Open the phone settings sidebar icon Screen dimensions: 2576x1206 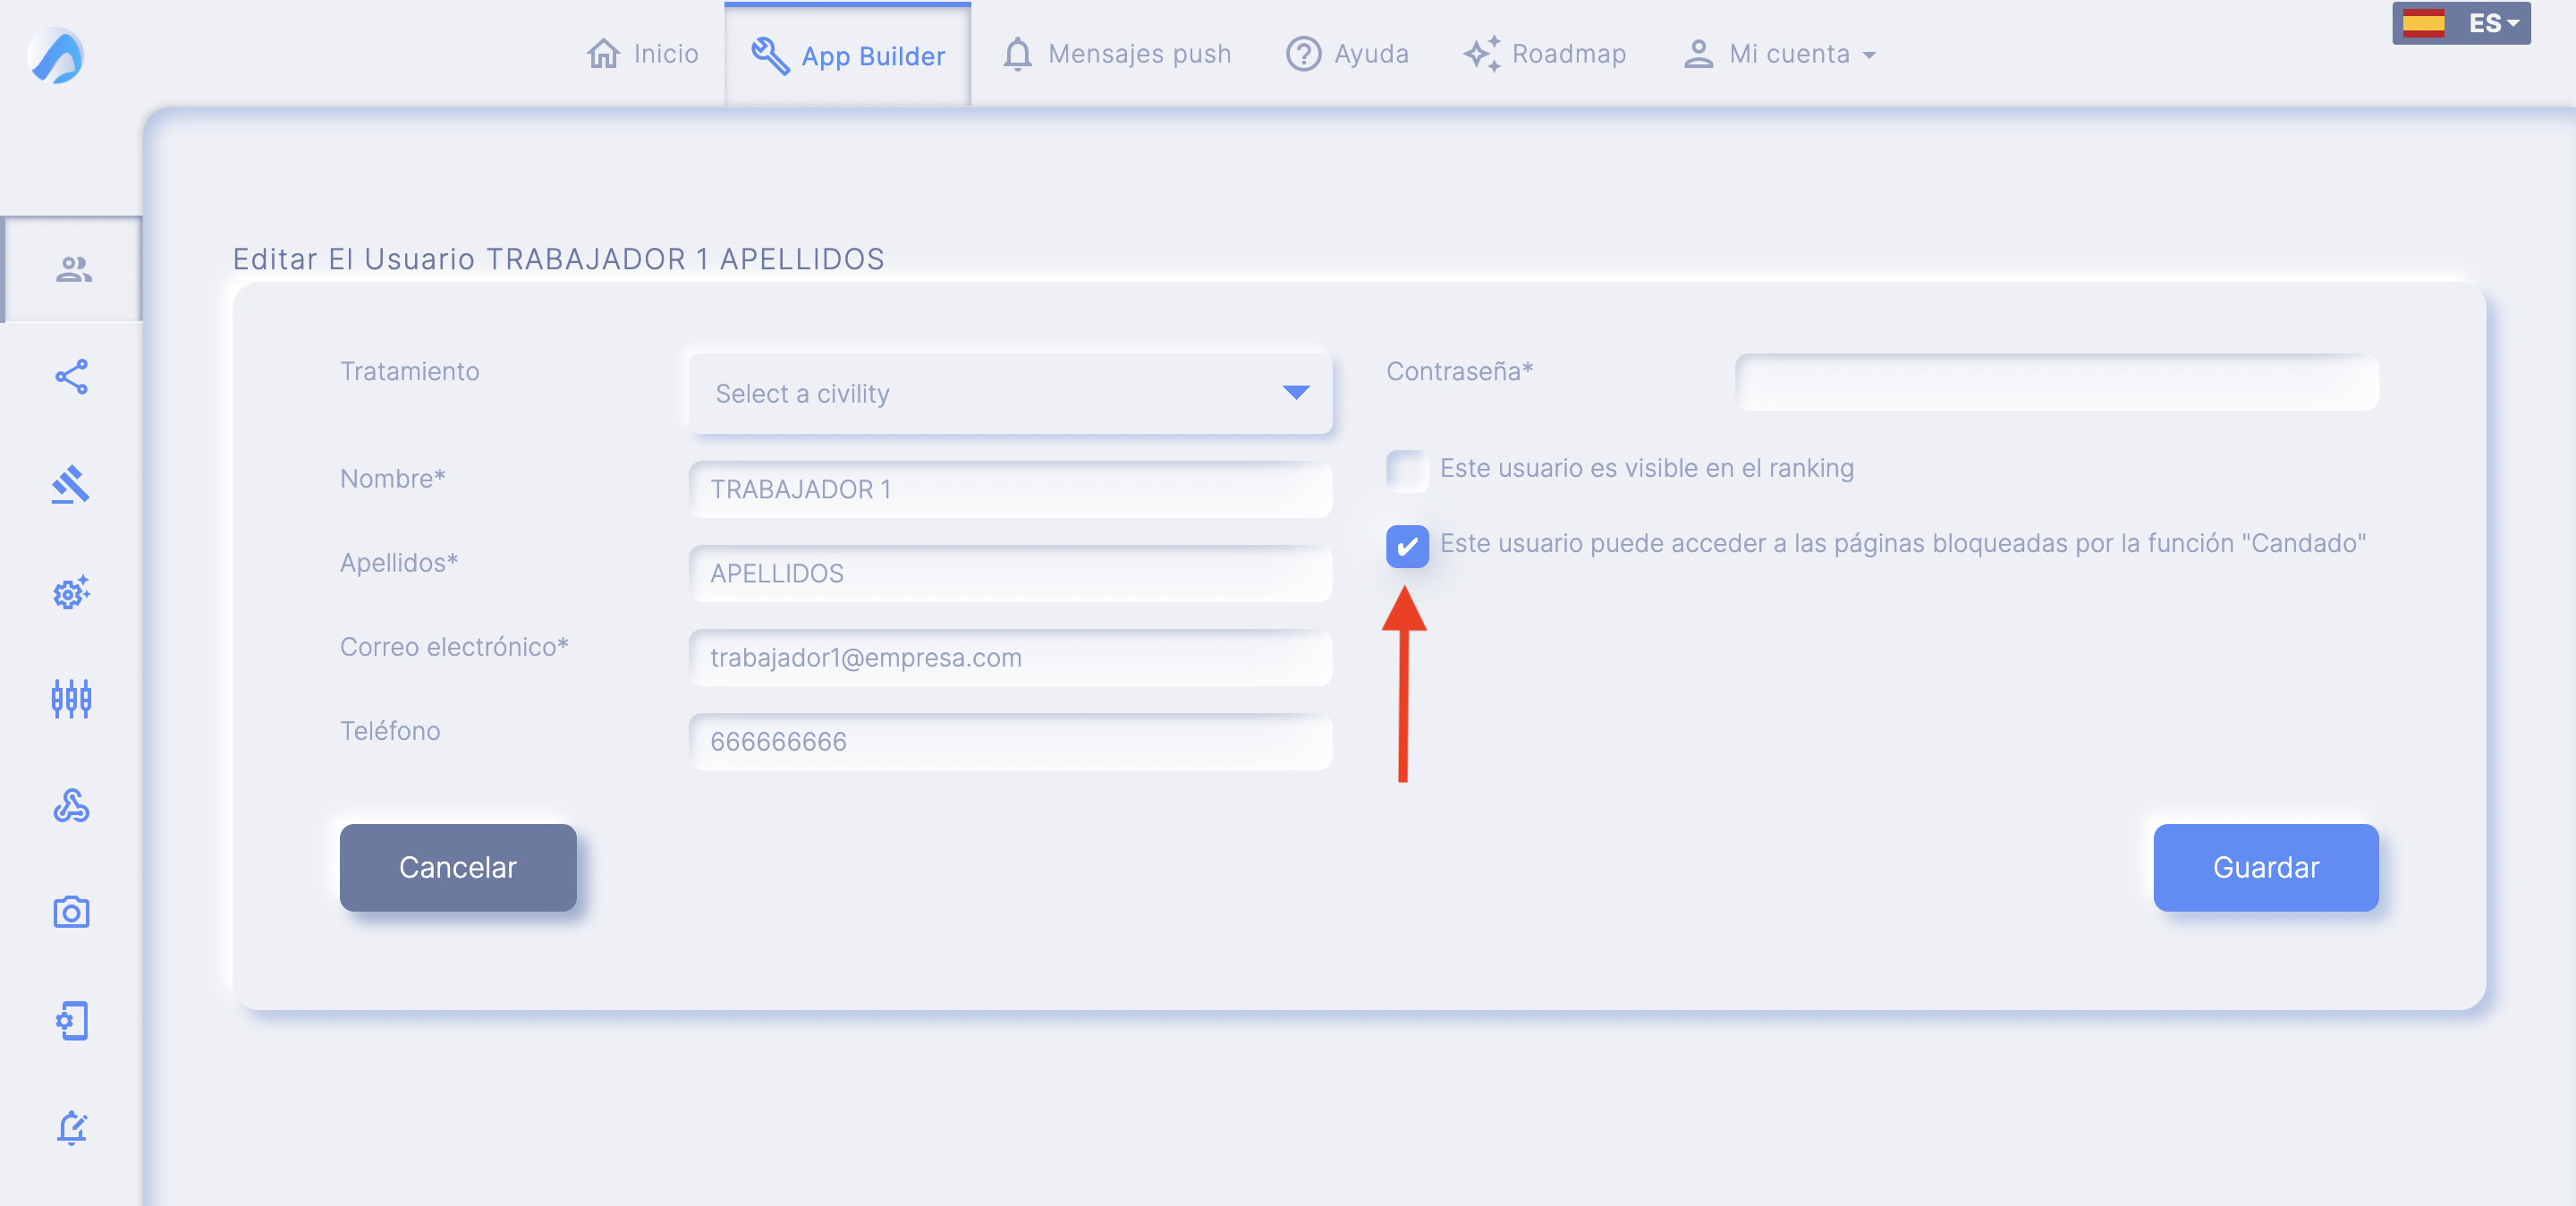pyautogui.click(x=71, y=1020)
